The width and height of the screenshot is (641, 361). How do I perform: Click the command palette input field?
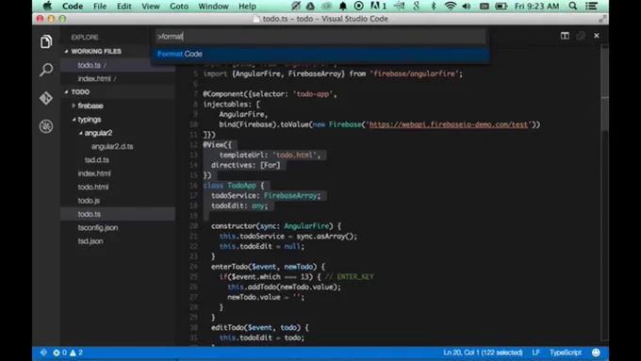(320, 37)
